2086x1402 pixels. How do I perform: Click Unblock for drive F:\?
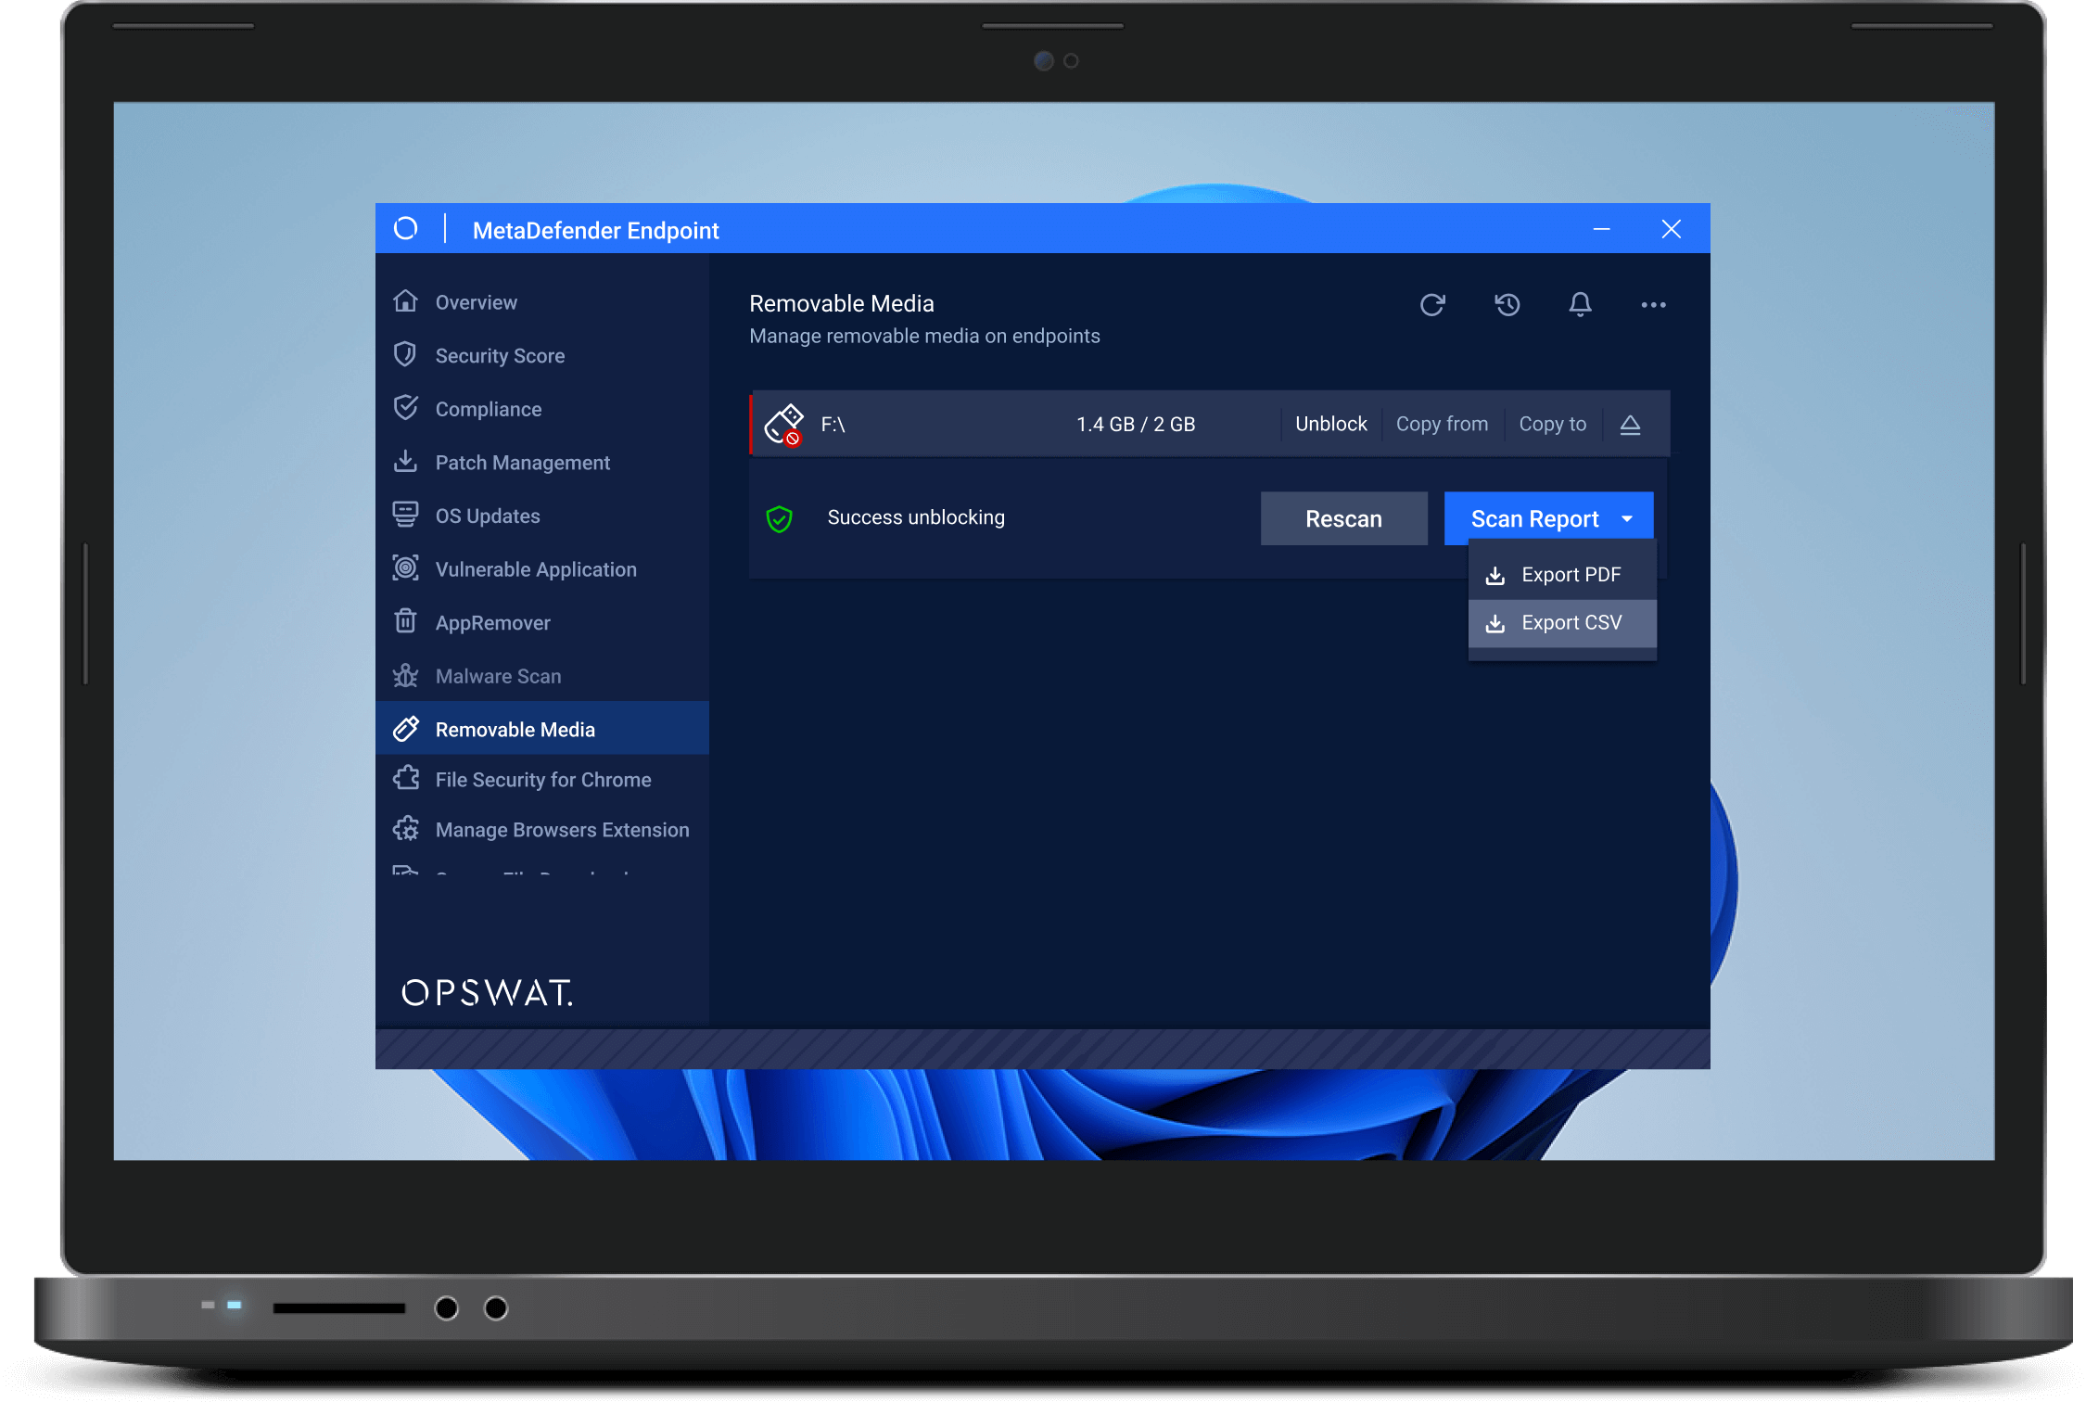1330,424
